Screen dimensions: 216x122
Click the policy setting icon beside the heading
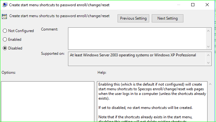click(4, 16)
